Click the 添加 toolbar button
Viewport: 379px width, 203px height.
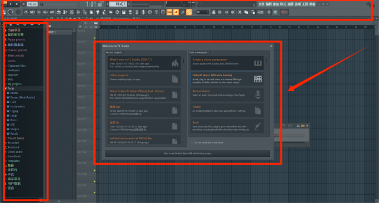tap(260, 12)
